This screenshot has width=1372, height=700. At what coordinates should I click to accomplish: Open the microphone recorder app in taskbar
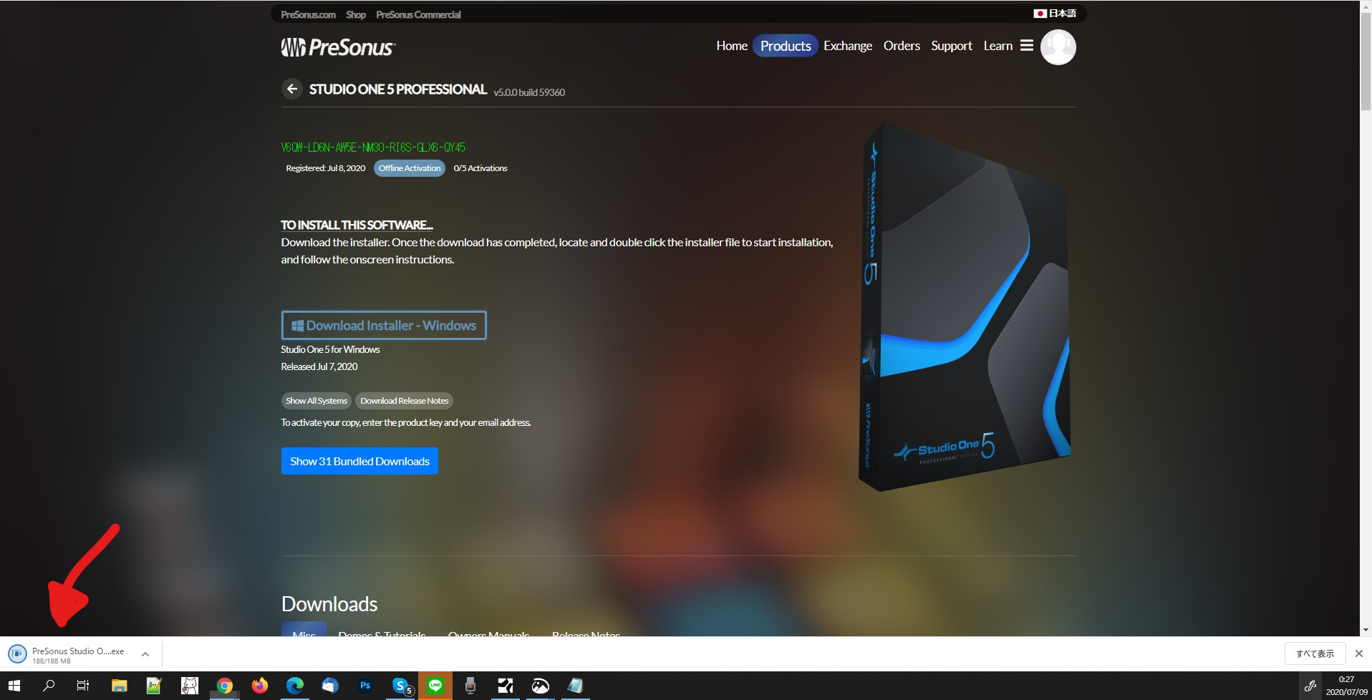pos(470,686)
